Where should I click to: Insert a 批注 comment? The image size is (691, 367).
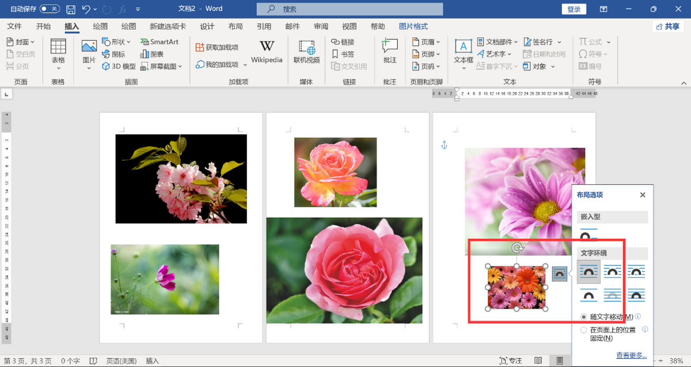point(390,51)
